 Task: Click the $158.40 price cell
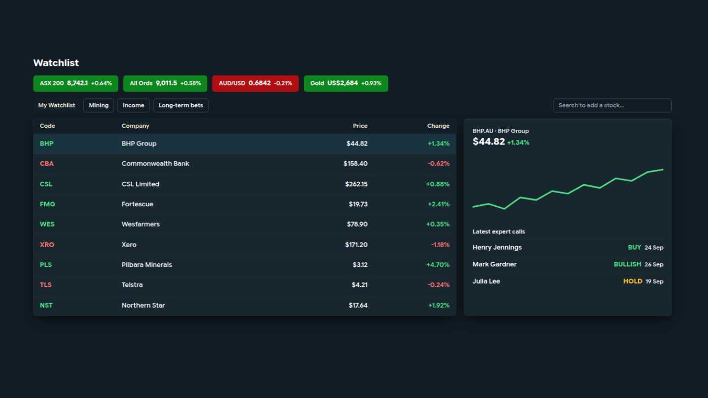pos(355,164)
